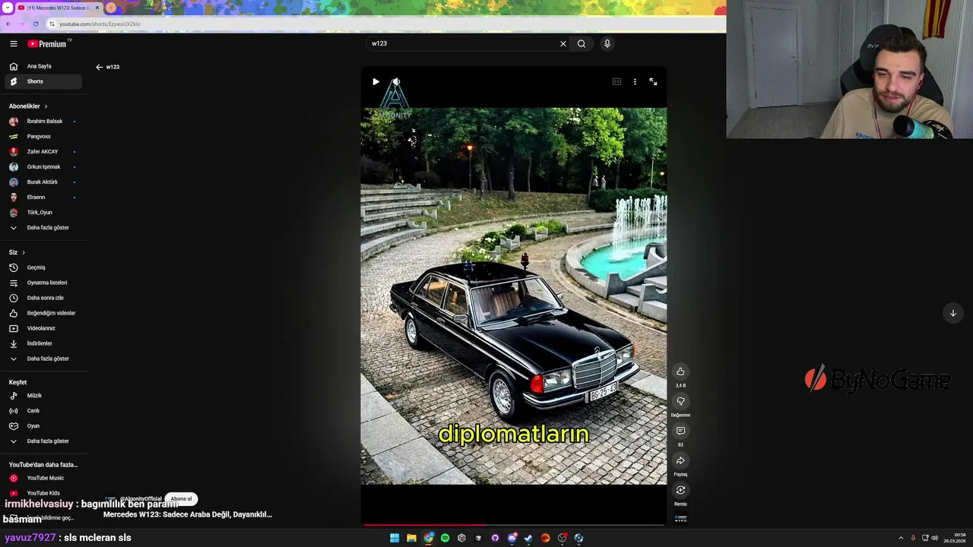This screenshot has width=973, height=547.
Task: Open Ana Sayfa in sidebar
Action: (x=43, y=66)
